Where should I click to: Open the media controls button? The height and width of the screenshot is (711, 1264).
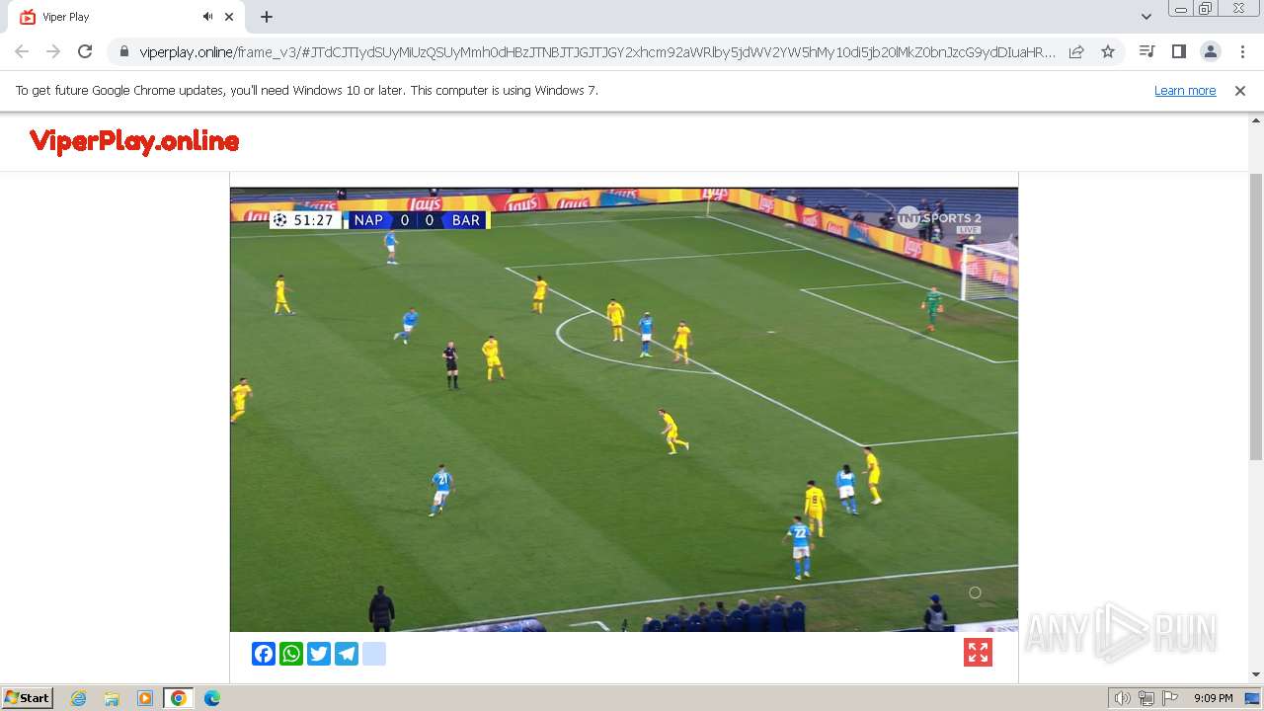point(1146,51)
